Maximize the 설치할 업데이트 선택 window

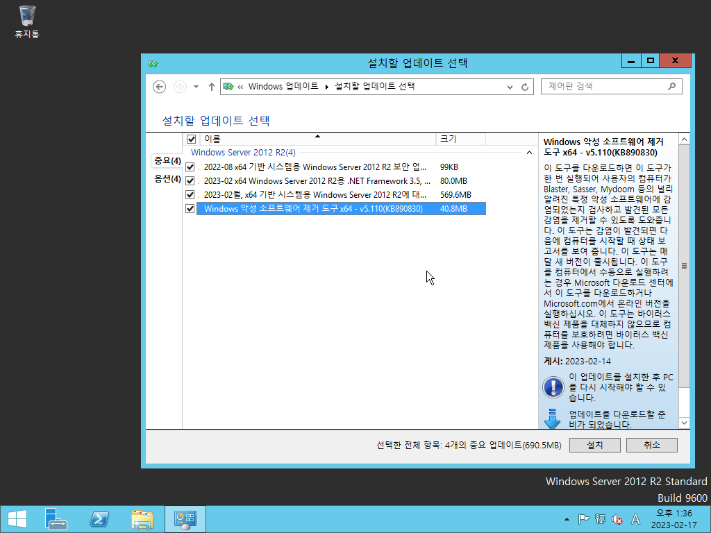click(650, 61)
